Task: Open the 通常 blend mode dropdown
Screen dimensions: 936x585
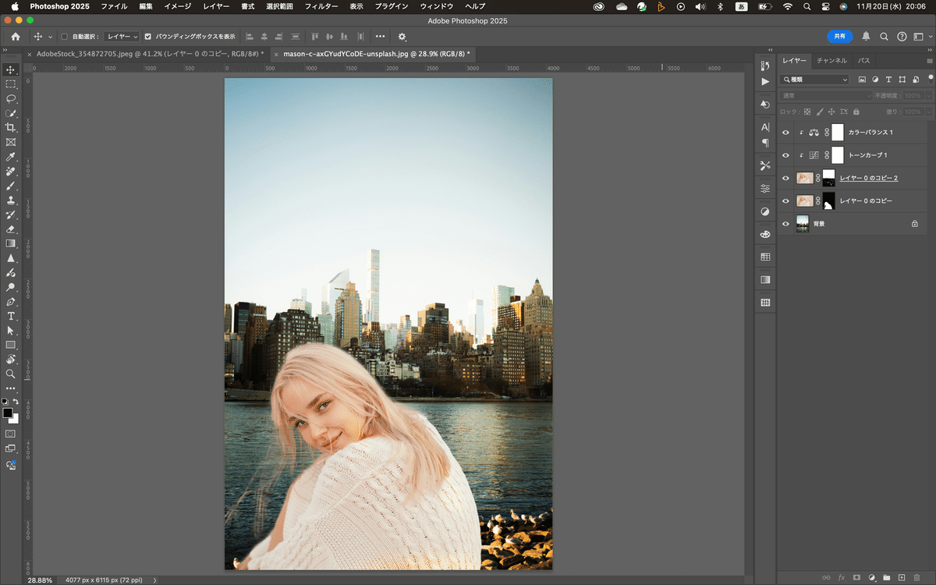Action: tap(826, 95)
